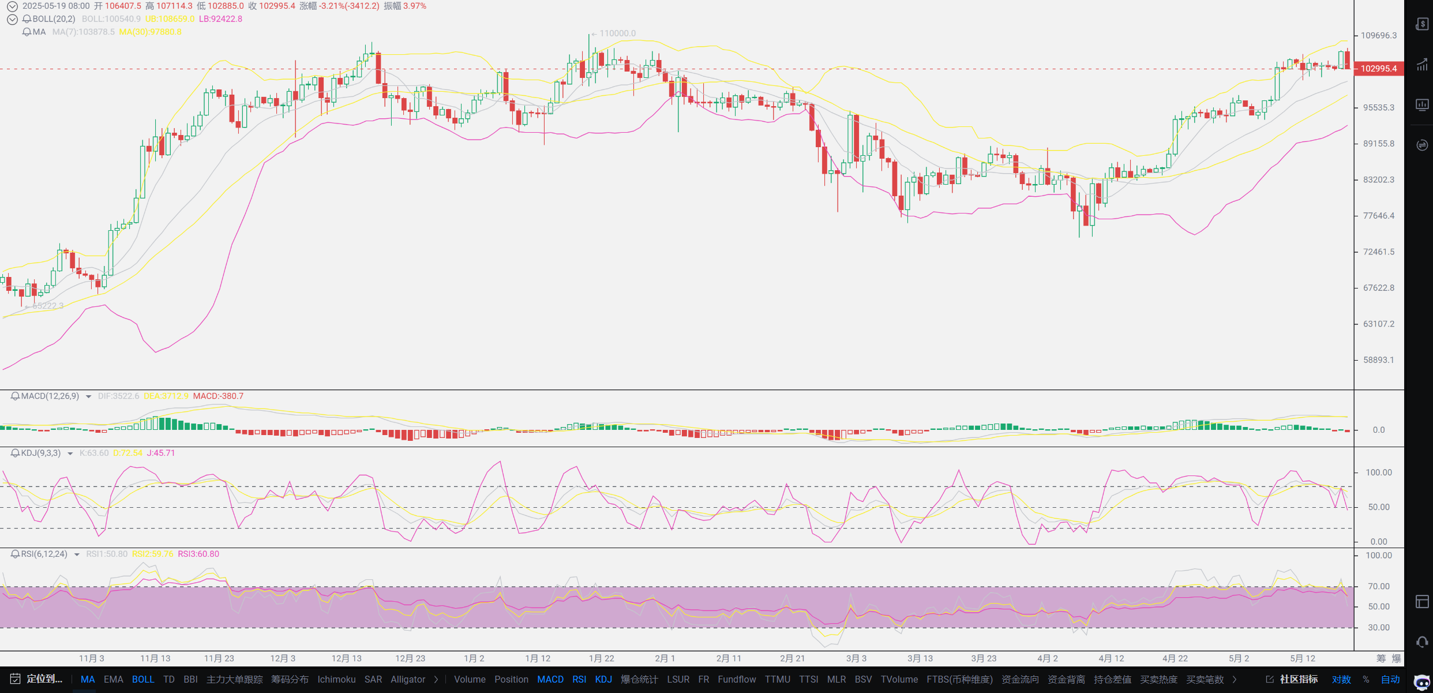Select the Volume sub-indicator tab
Screen dimensions: 1433x693
click(469, 679)
